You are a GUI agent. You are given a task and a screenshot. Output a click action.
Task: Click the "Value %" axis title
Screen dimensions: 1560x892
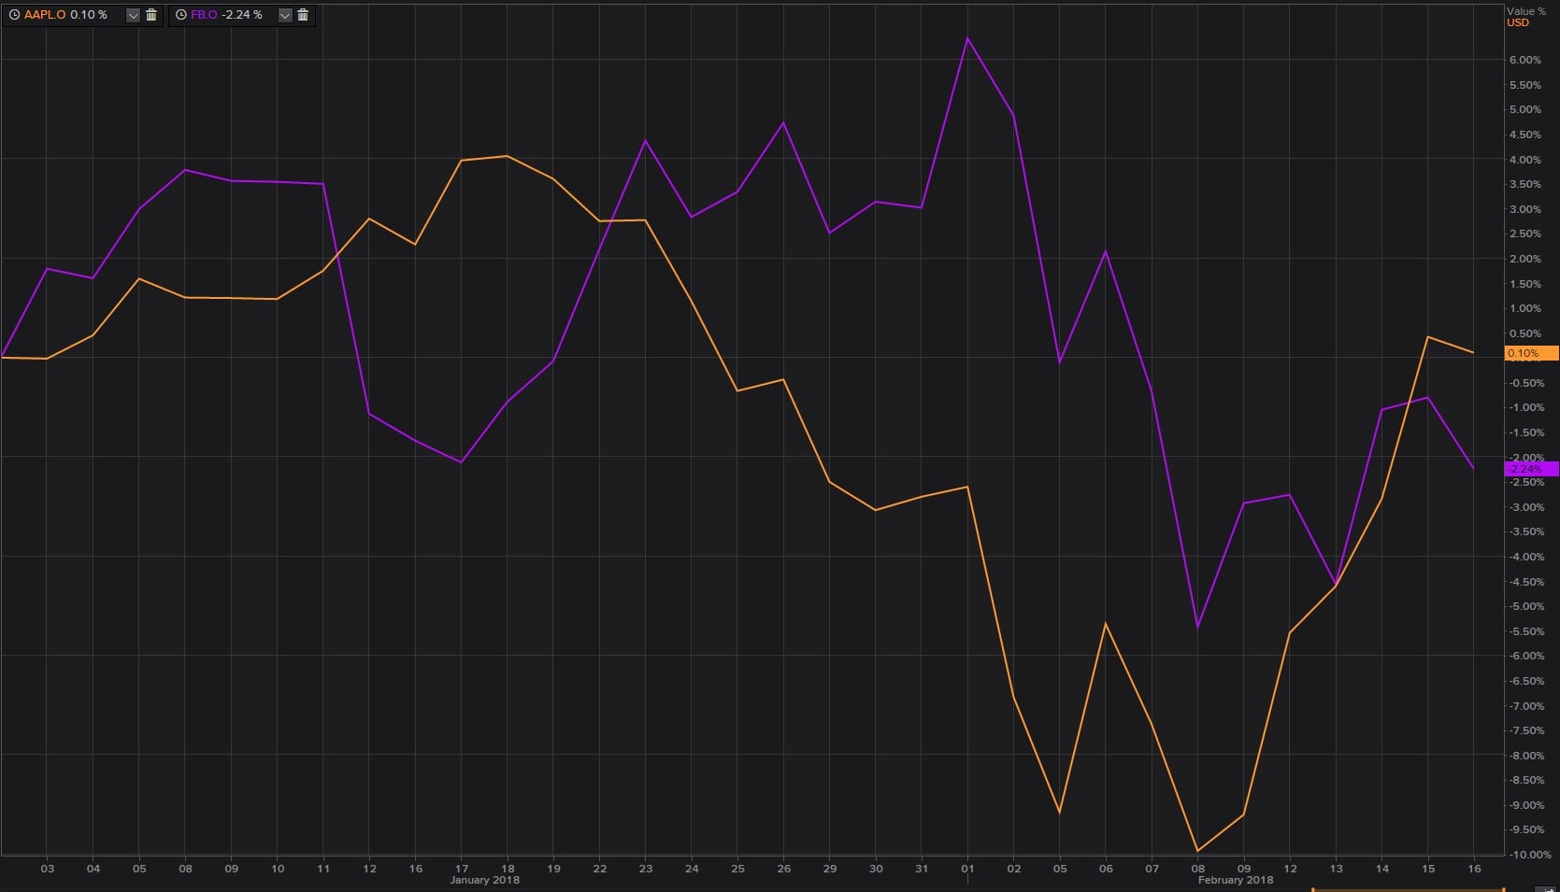1526,11
